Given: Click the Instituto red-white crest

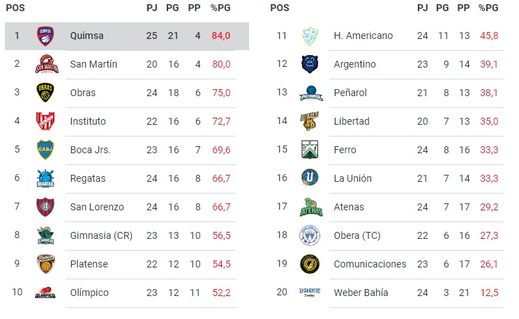Looking at the screenshot, I should (x=45, y=121).
